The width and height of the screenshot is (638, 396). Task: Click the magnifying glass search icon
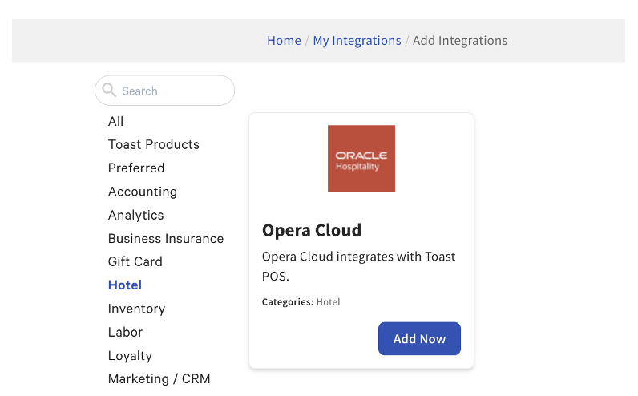click(110, 91)
